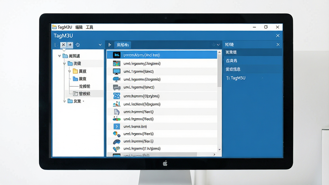Click the blue patterned square icon in the list
Screen dimensions: 329x185
[117, 96]
